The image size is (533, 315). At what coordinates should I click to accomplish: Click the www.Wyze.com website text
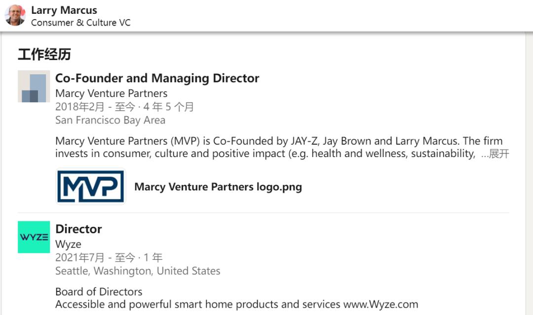point(381,304)
